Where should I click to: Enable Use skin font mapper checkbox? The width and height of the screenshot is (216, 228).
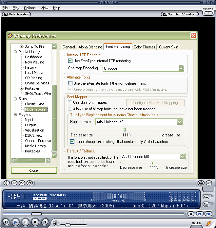click(70, 102)
